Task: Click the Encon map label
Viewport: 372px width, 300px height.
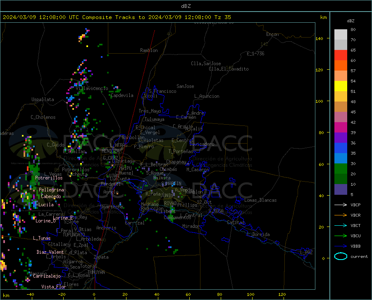Action: 272,34
